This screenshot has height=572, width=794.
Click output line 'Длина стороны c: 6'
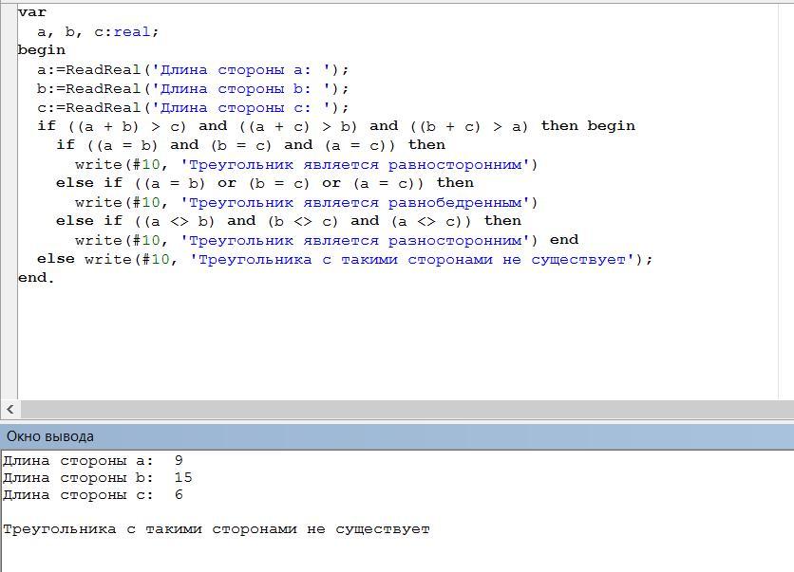tap(93, 495)
